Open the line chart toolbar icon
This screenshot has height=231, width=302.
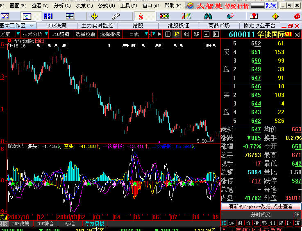5,16
